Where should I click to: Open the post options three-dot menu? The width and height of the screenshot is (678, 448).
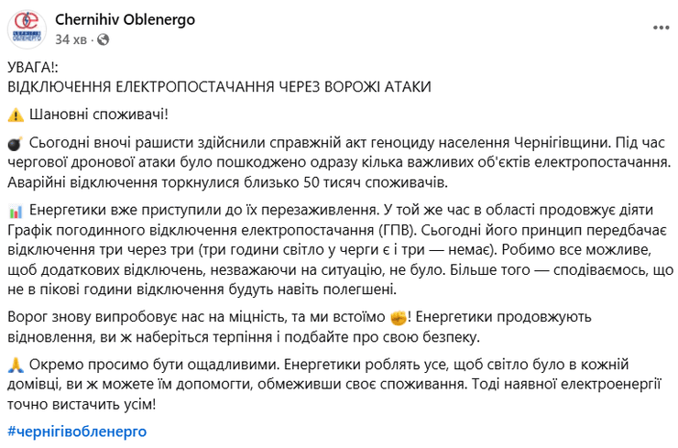point(660,28)
